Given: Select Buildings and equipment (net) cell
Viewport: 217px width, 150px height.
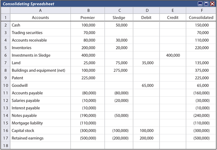Looking at the screenshot, I should [x=40, y=70].
